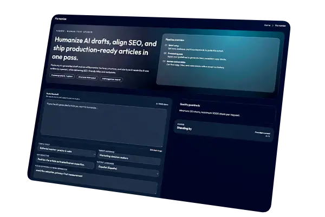Image resolution: width=325 pixels, height=217 pixels.
Task: Click the first pill badge under the headline
Action: 63,75
